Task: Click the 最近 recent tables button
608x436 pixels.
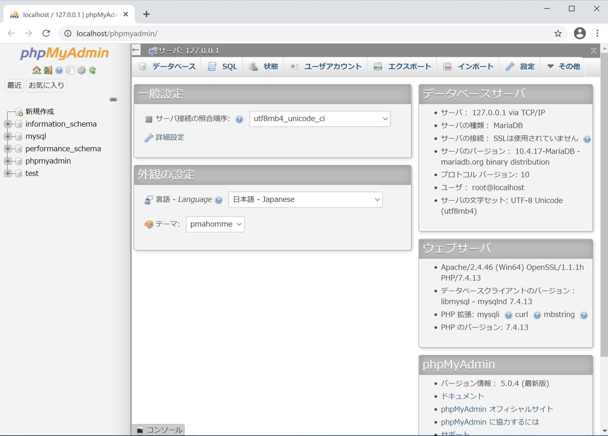Action: (x=14, y=85)
